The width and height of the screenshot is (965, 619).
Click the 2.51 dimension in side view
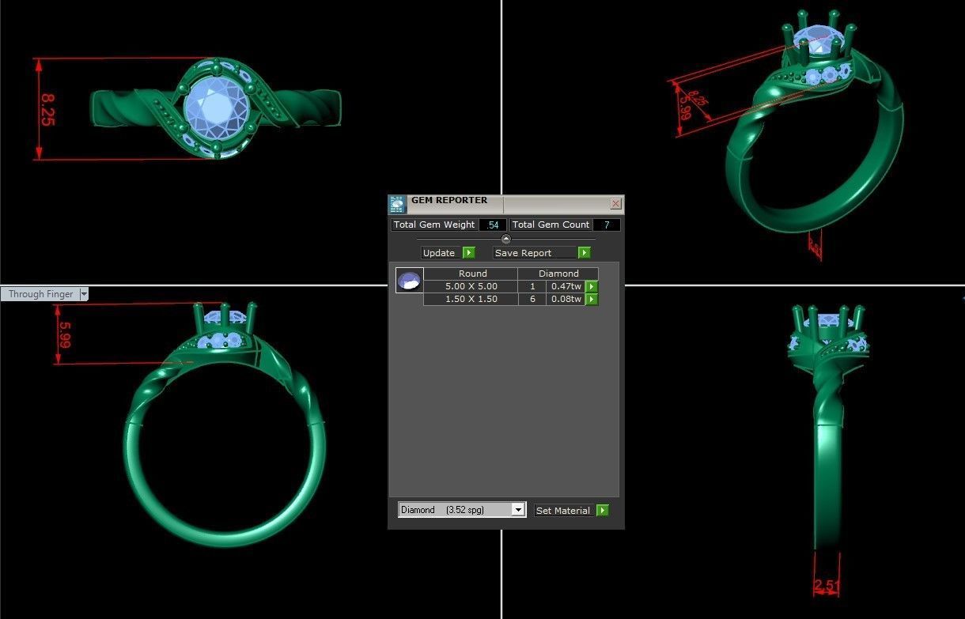coord(827,587)
